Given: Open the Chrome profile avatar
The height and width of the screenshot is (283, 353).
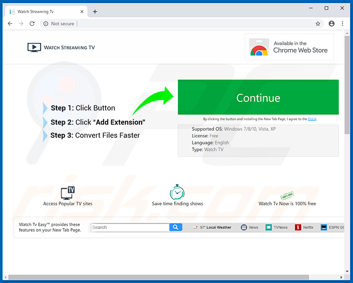Looking at the screenshot, I should pyautogui.click(x=332, y=24).
